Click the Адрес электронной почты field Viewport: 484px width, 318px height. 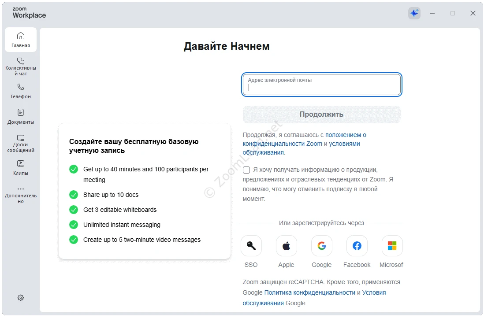pyautogui.click(x=322, y=85)
